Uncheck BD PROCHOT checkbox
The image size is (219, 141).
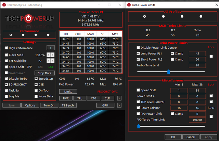[6, 84]
